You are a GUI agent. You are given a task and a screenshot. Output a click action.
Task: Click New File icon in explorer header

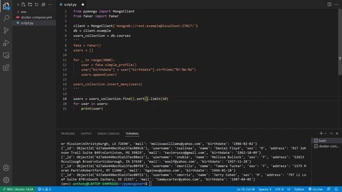click(24, 5)
